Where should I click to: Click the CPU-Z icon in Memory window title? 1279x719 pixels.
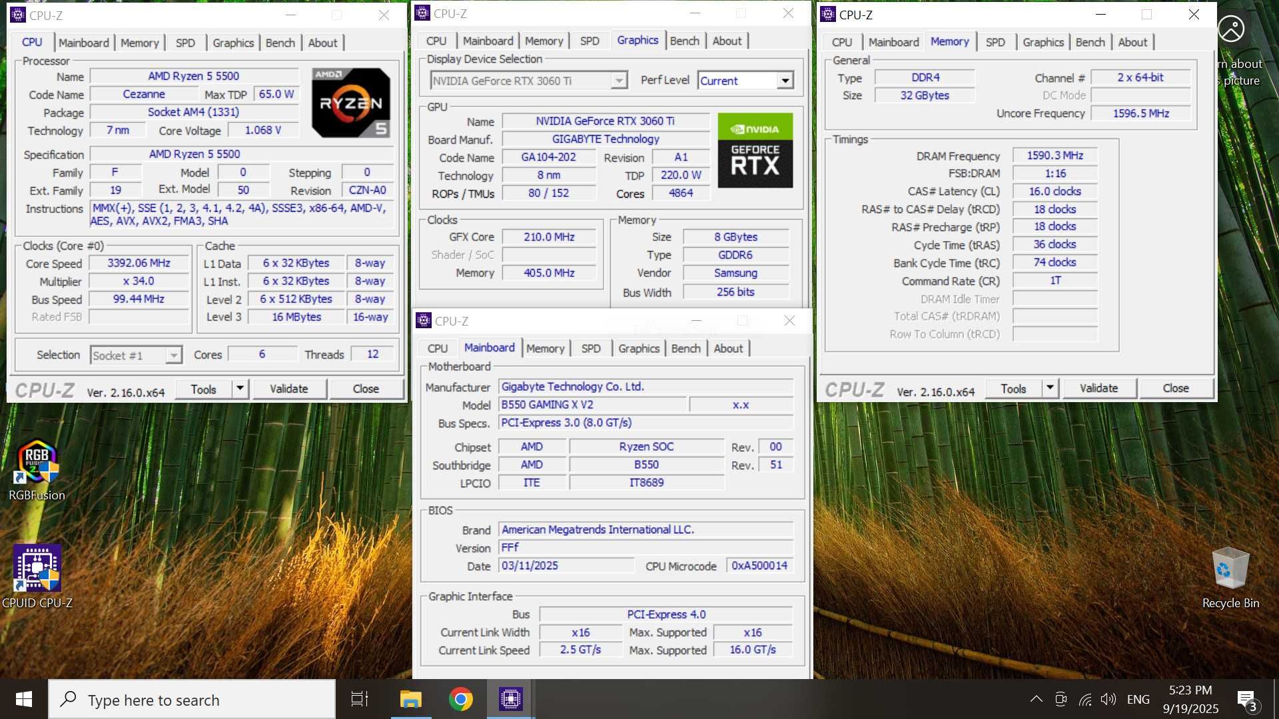click(x=828, y=14)
